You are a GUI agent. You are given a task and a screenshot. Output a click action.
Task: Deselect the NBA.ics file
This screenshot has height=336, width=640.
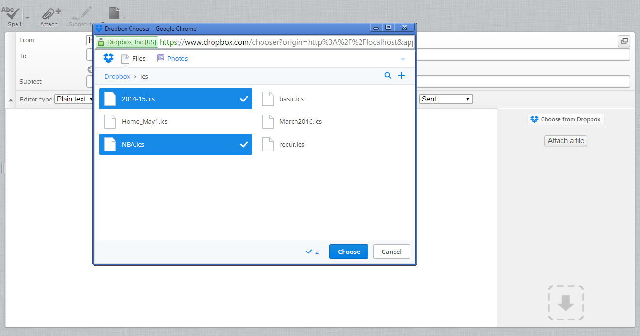[x=176, y=144]
